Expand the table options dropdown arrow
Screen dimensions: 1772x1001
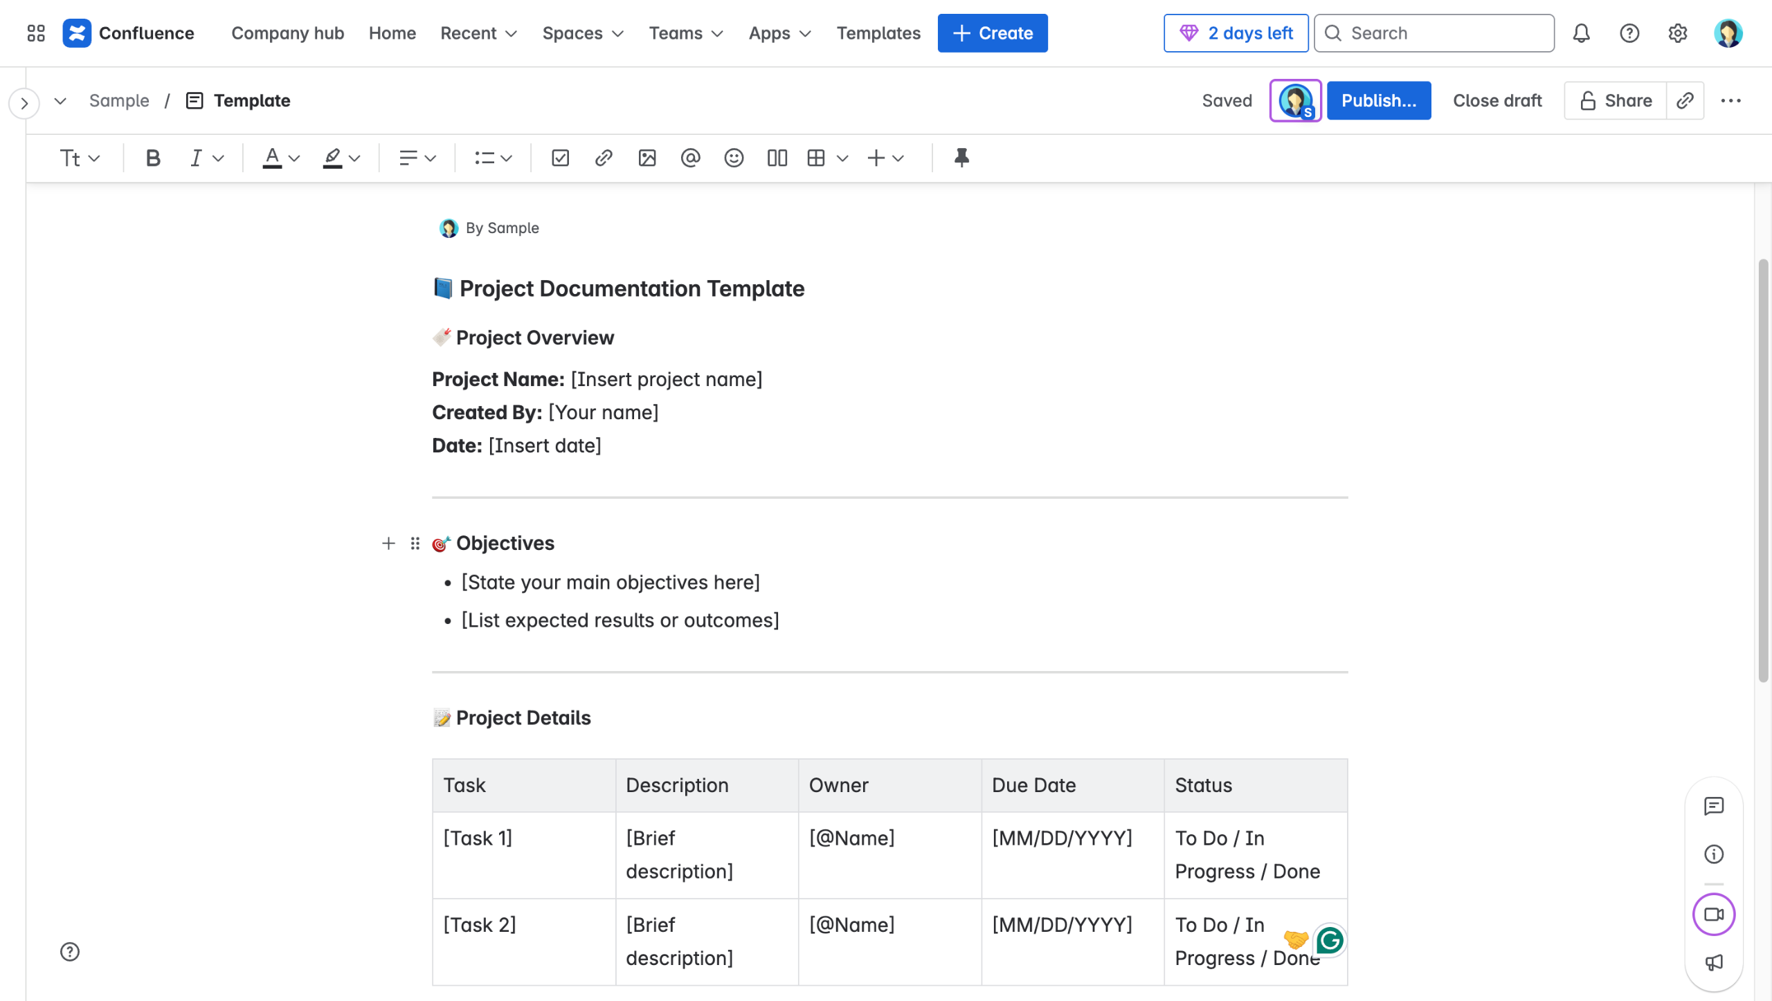pos(842,158)
